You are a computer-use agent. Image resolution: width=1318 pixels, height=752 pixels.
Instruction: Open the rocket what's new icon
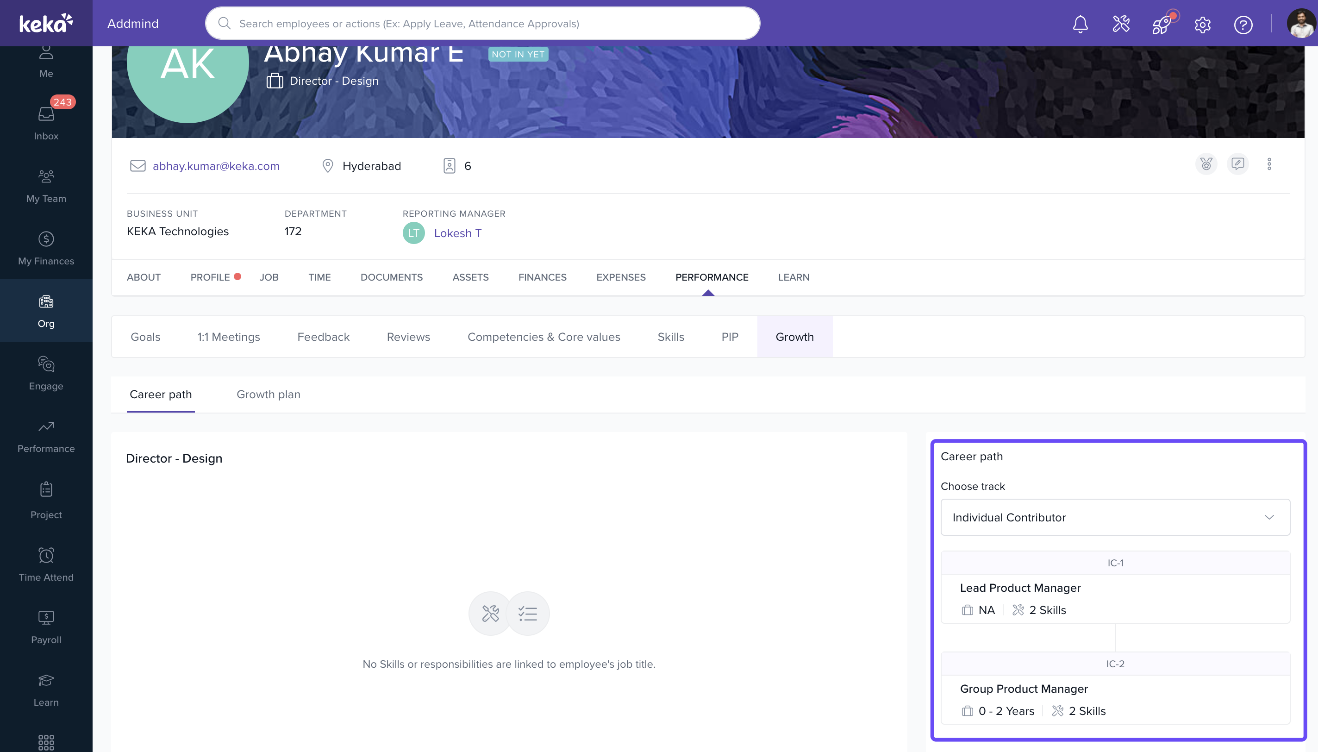click(x=1161, y=24)
